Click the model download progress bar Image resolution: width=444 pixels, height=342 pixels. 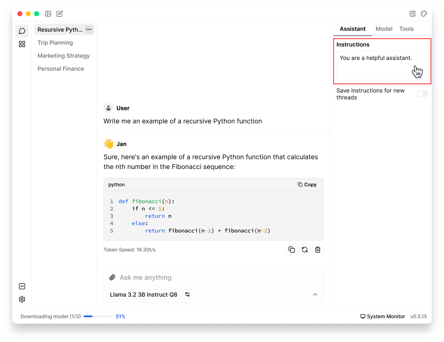pos(98,316)
